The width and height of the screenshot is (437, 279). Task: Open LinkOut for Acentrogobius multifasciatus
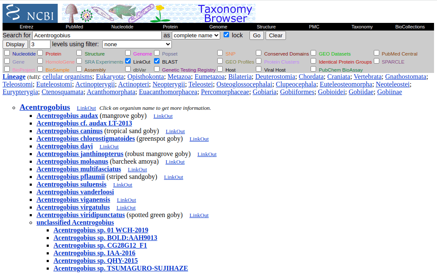[x=137, y=170]
